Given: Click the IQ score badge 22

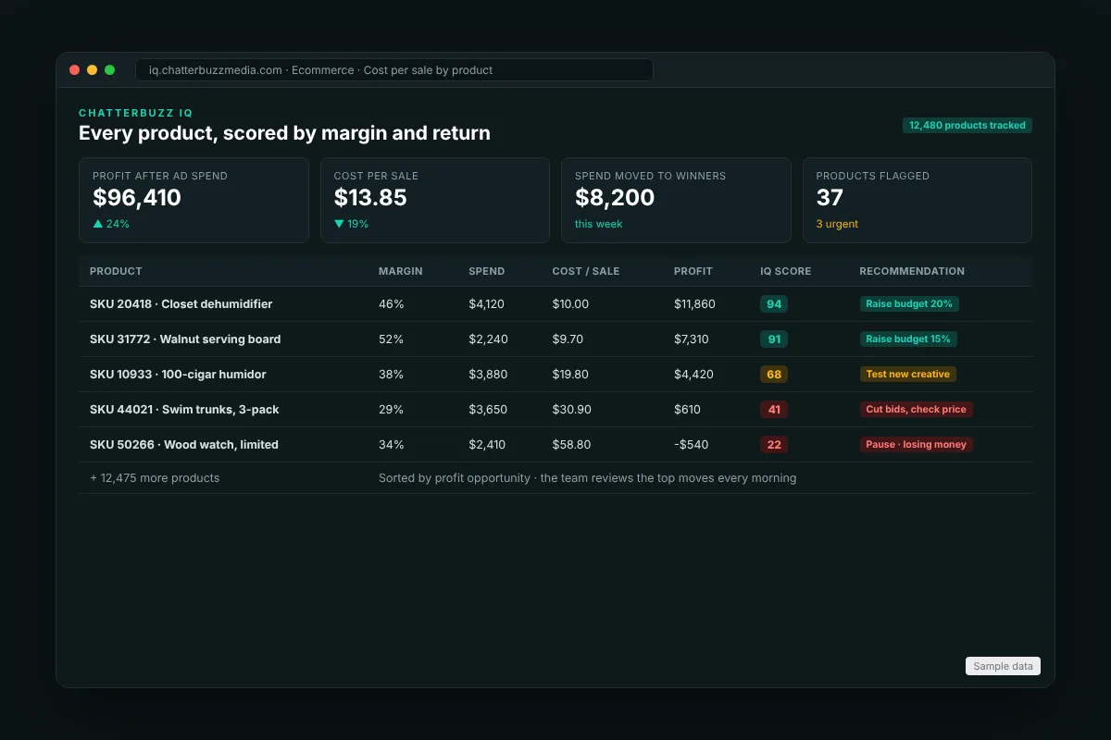Looking at the screenshot, I should coord(774,445).
